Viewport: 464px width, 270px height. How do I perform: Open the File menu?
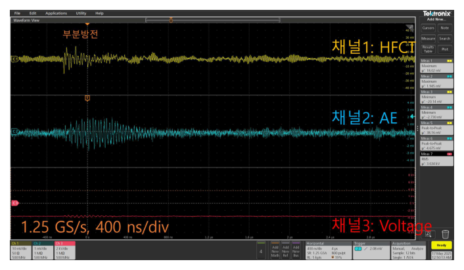(17, 13)
